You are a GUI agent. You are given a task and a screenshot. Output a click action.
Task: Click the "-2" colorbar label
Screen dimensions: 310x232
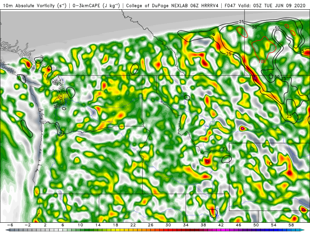pos(28,225)
